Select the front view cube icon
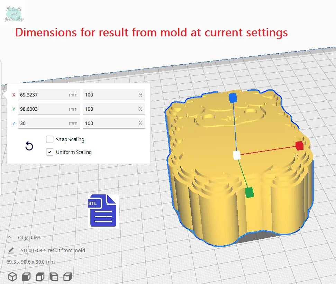 [26, 277]
